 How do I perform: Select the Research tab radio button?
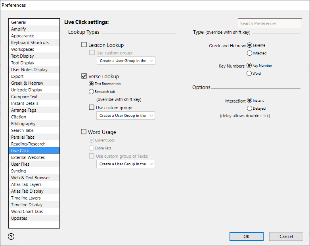(x=92, y=92)
